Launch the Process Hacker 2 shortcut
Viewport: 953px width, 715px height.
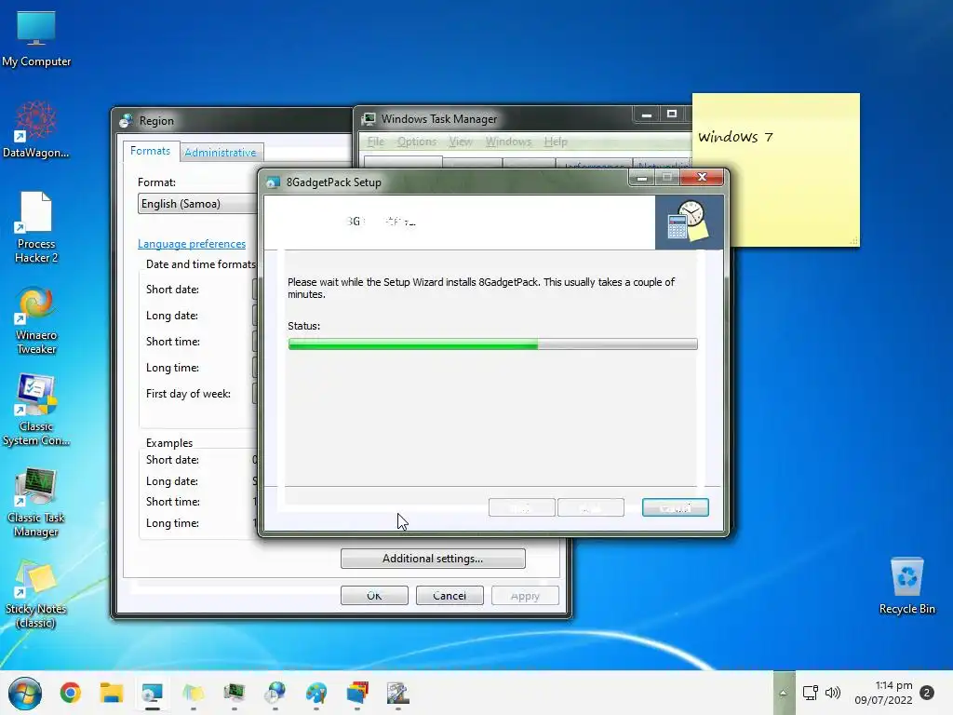point(36,227)
